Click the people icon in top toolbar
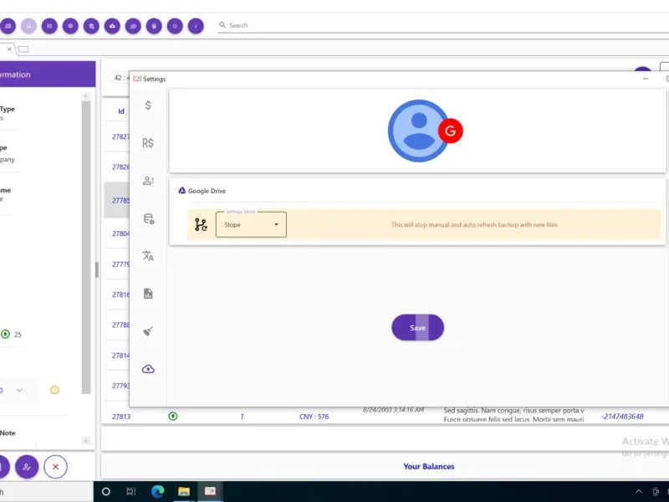This screenshot has width=669, height=502. click(x=8, y=26)
